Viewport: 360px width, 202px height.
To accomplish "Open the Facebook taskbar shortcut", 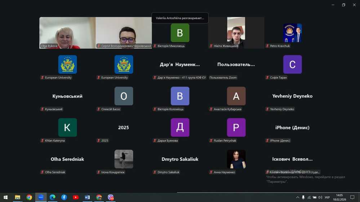I will 64,197.
